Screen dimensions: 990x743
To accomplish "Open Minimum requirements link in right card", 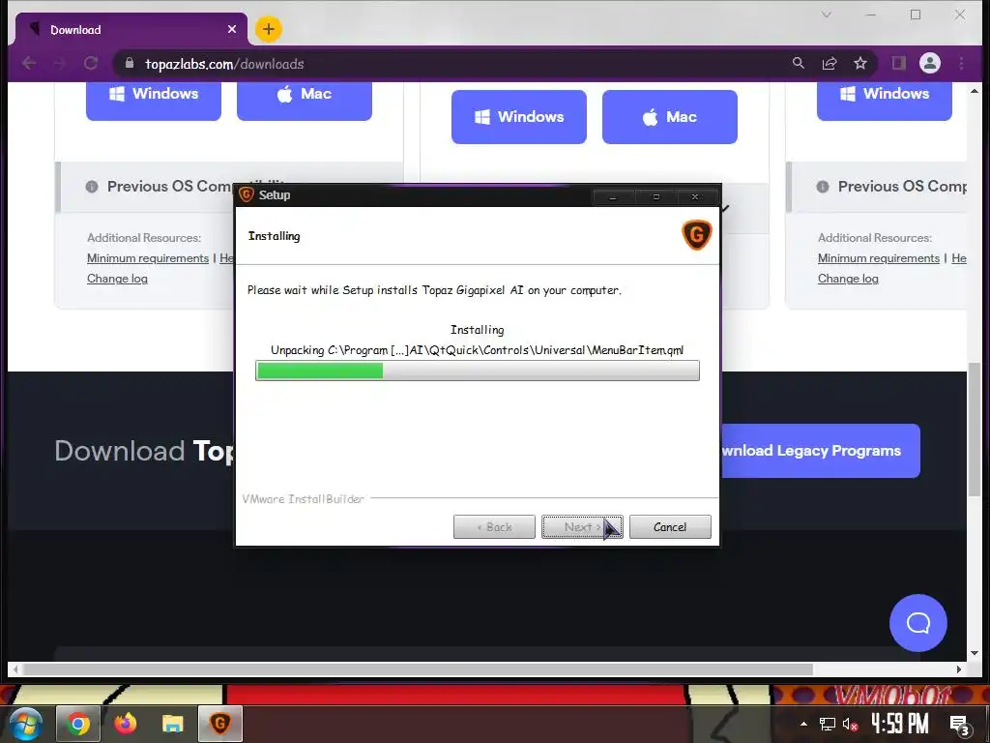I will click(x=878, y=258).
